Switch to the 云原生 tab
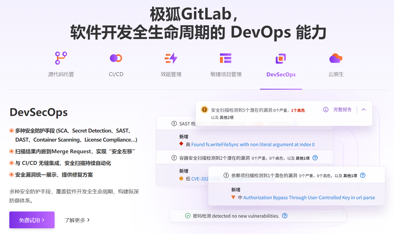Viewport: 394px width, 234px height. point(336,75)
